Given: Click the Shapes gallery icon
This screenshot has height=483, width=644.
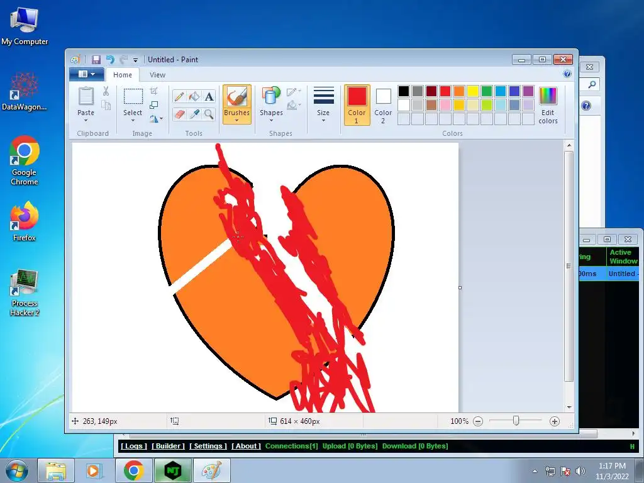Looking at the screenshot, I should point(271,96).
